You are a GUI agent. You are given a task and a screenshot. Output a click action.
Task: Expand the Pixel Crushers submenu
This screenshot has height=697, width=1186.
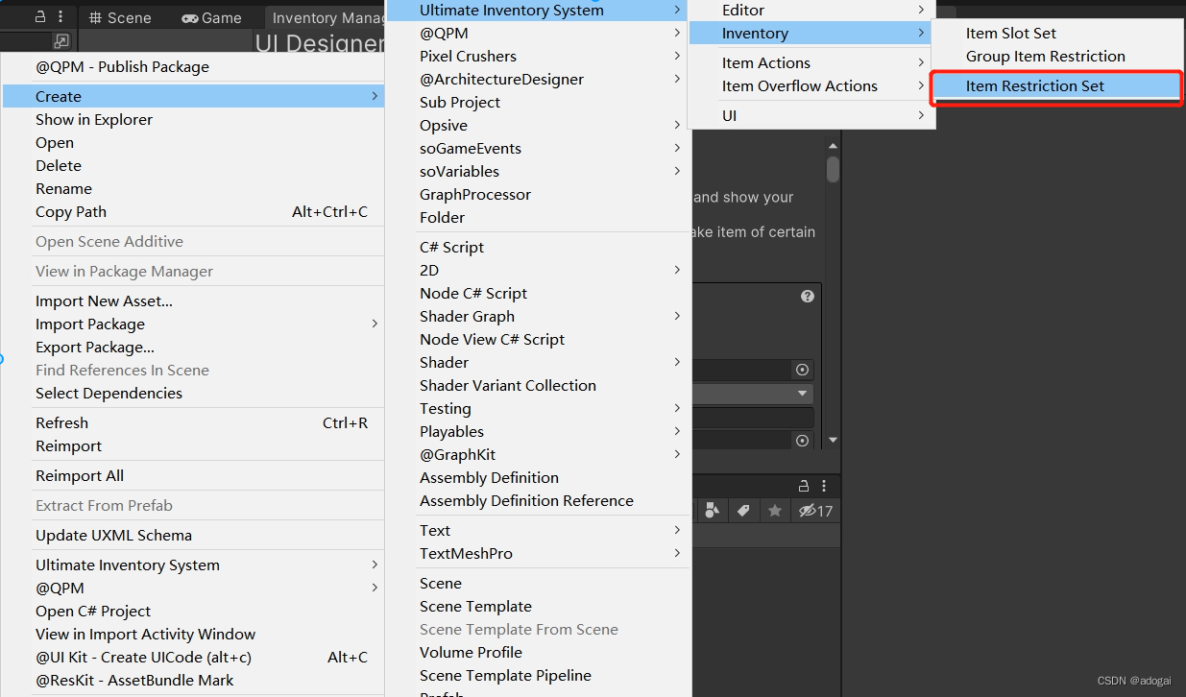(537, 56)
